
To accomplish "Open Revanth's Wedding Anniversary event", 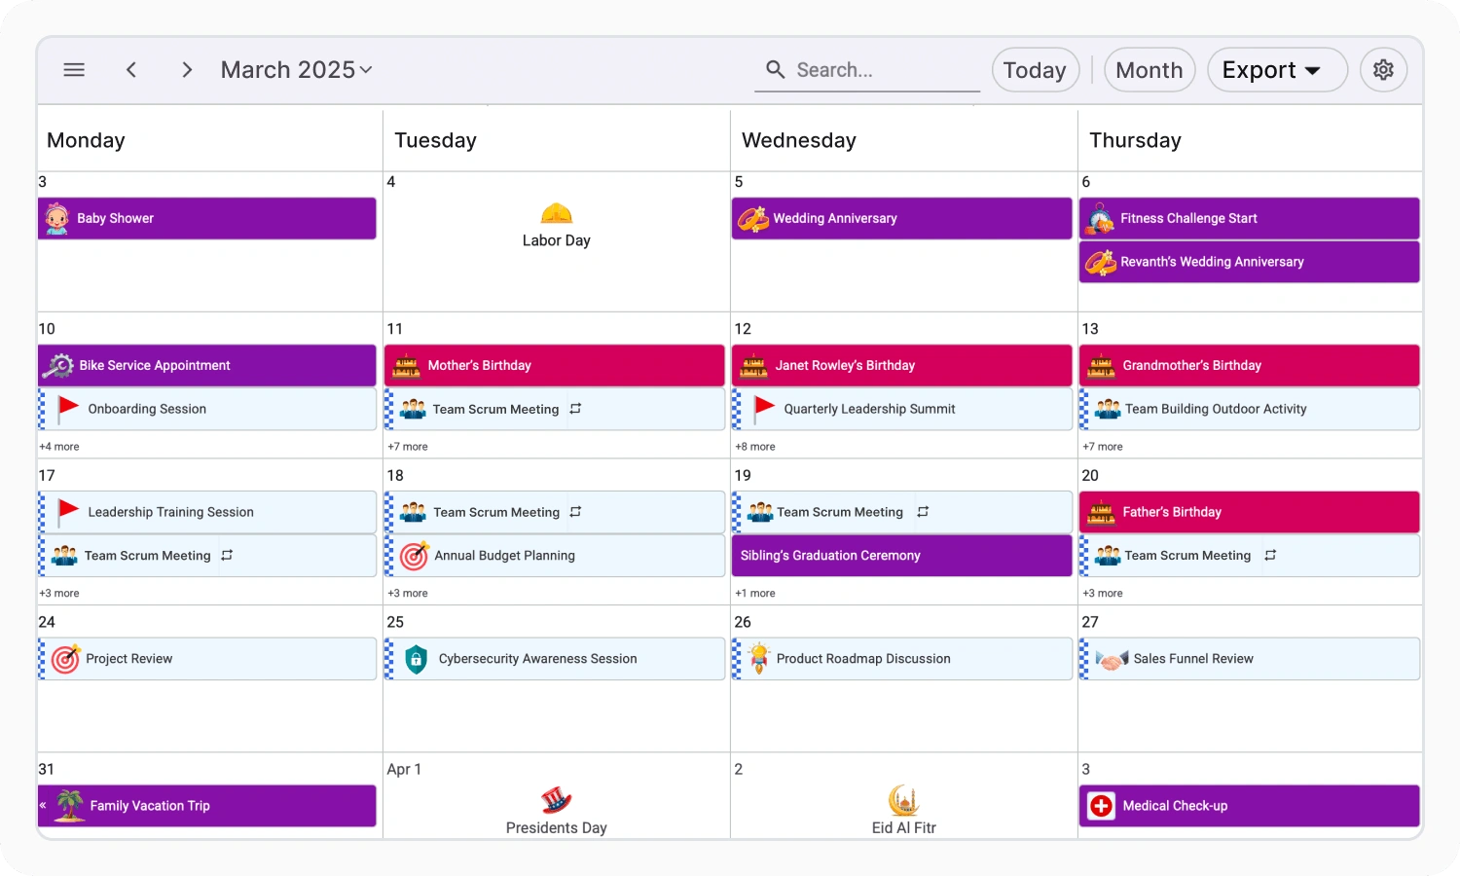I will coord(1249,262).
